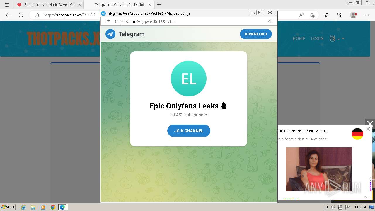Click the Telegram wordmark text

pyautogui.click(x=132, y=34)
